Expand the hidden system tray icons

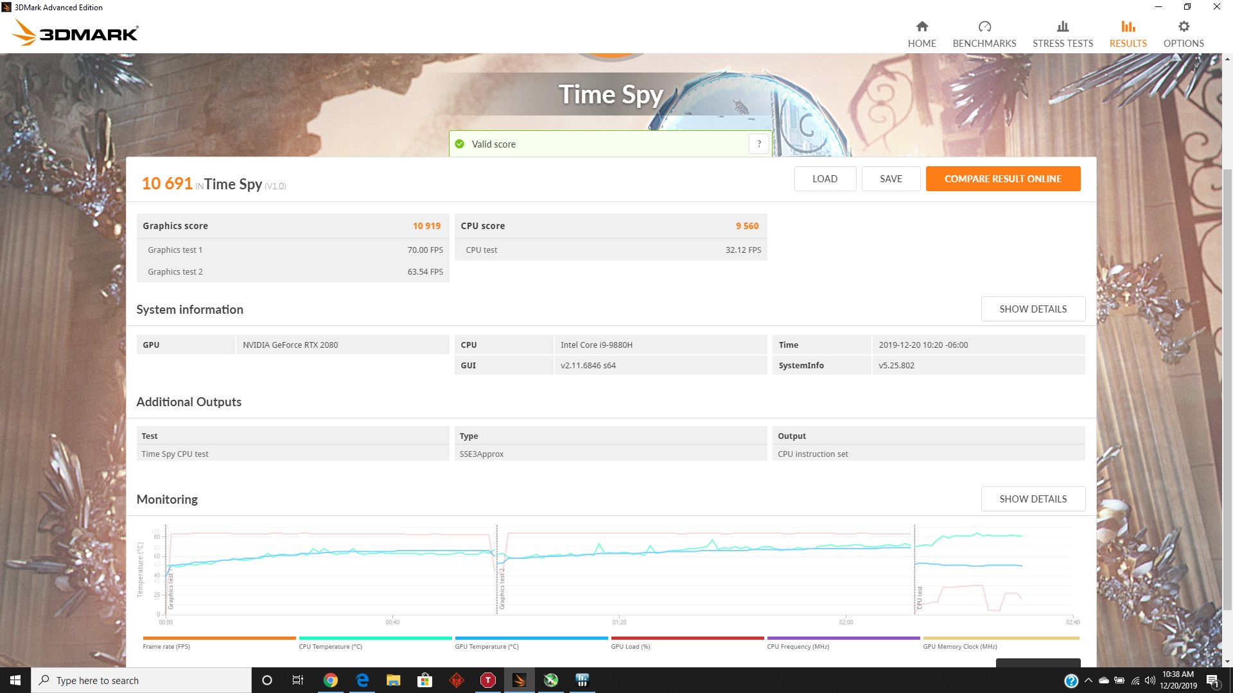1088,680
